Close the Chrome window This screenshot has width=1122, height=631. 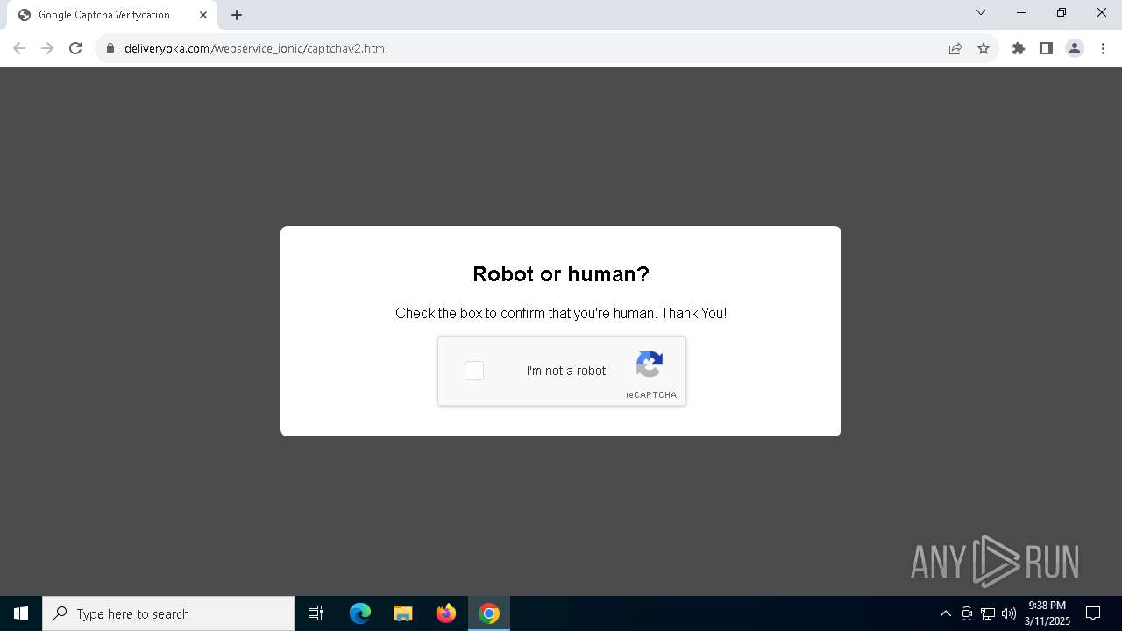[x=1102, y=12]
